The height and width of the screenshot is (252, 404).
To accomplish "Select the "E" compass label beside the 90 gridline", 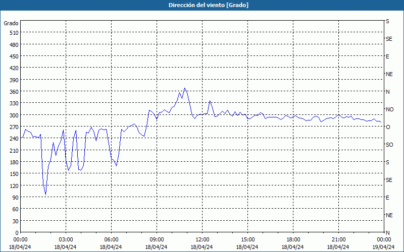I will tap(387, 198).
